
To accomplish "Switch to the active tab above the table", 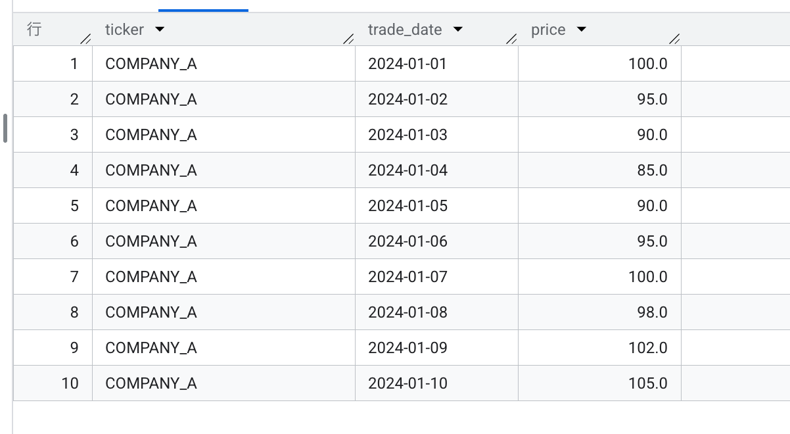I will [203, 7].
